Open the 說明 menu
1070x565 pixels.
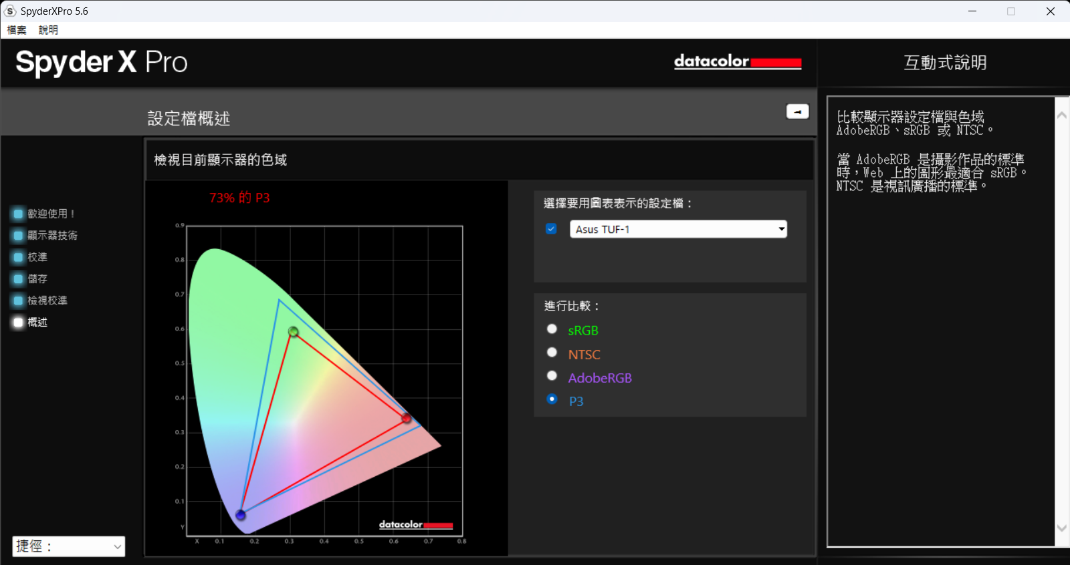[48, 30]
